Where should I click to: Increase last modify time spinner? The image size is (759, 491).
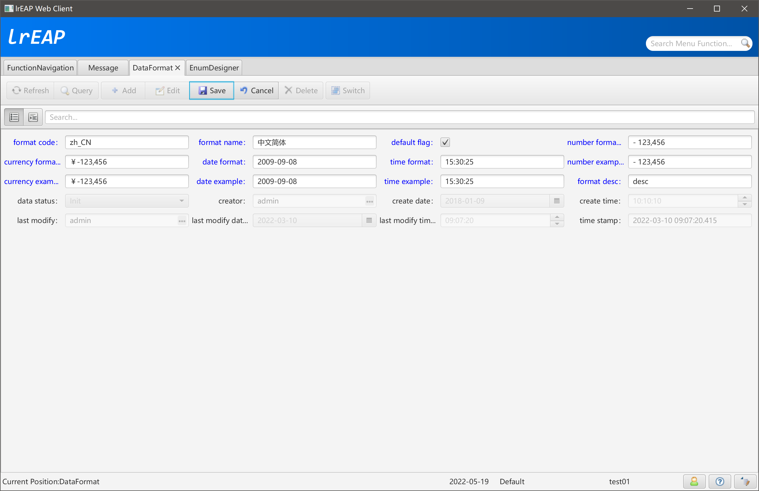(557, 217)
